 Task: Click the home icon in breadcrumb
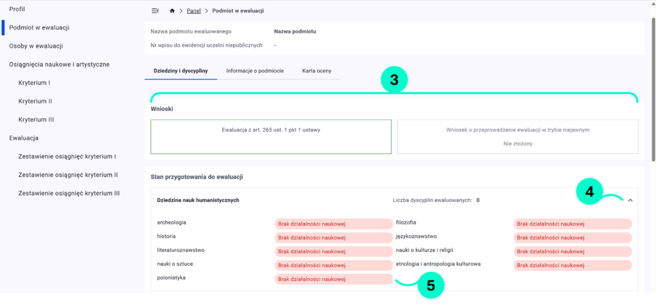[x=172, y=11]
